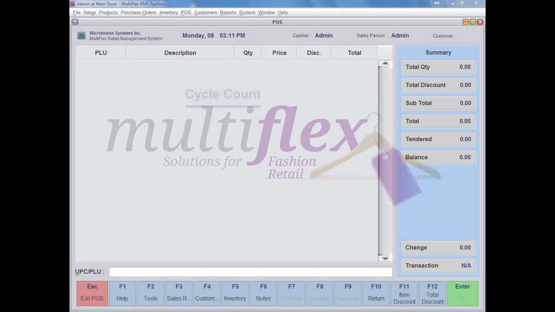Open the Setup menu

tap(89, 13)
